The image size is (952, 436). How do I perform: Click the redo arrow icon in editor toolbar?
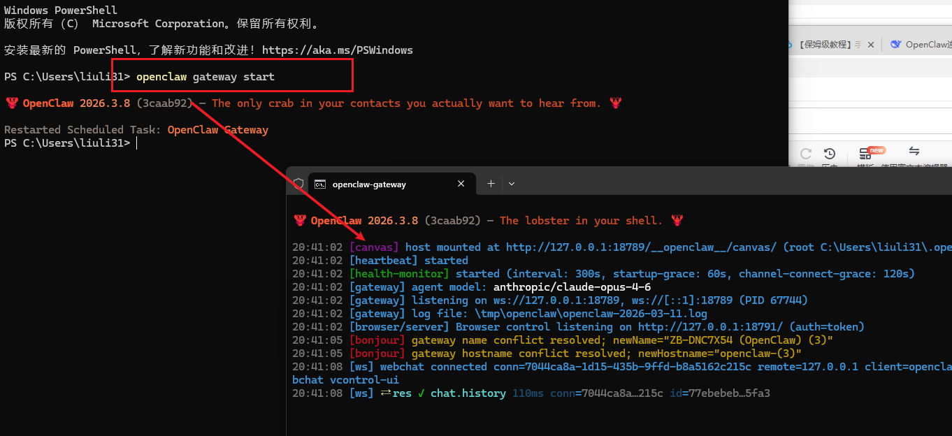click(x=806, y=154)
